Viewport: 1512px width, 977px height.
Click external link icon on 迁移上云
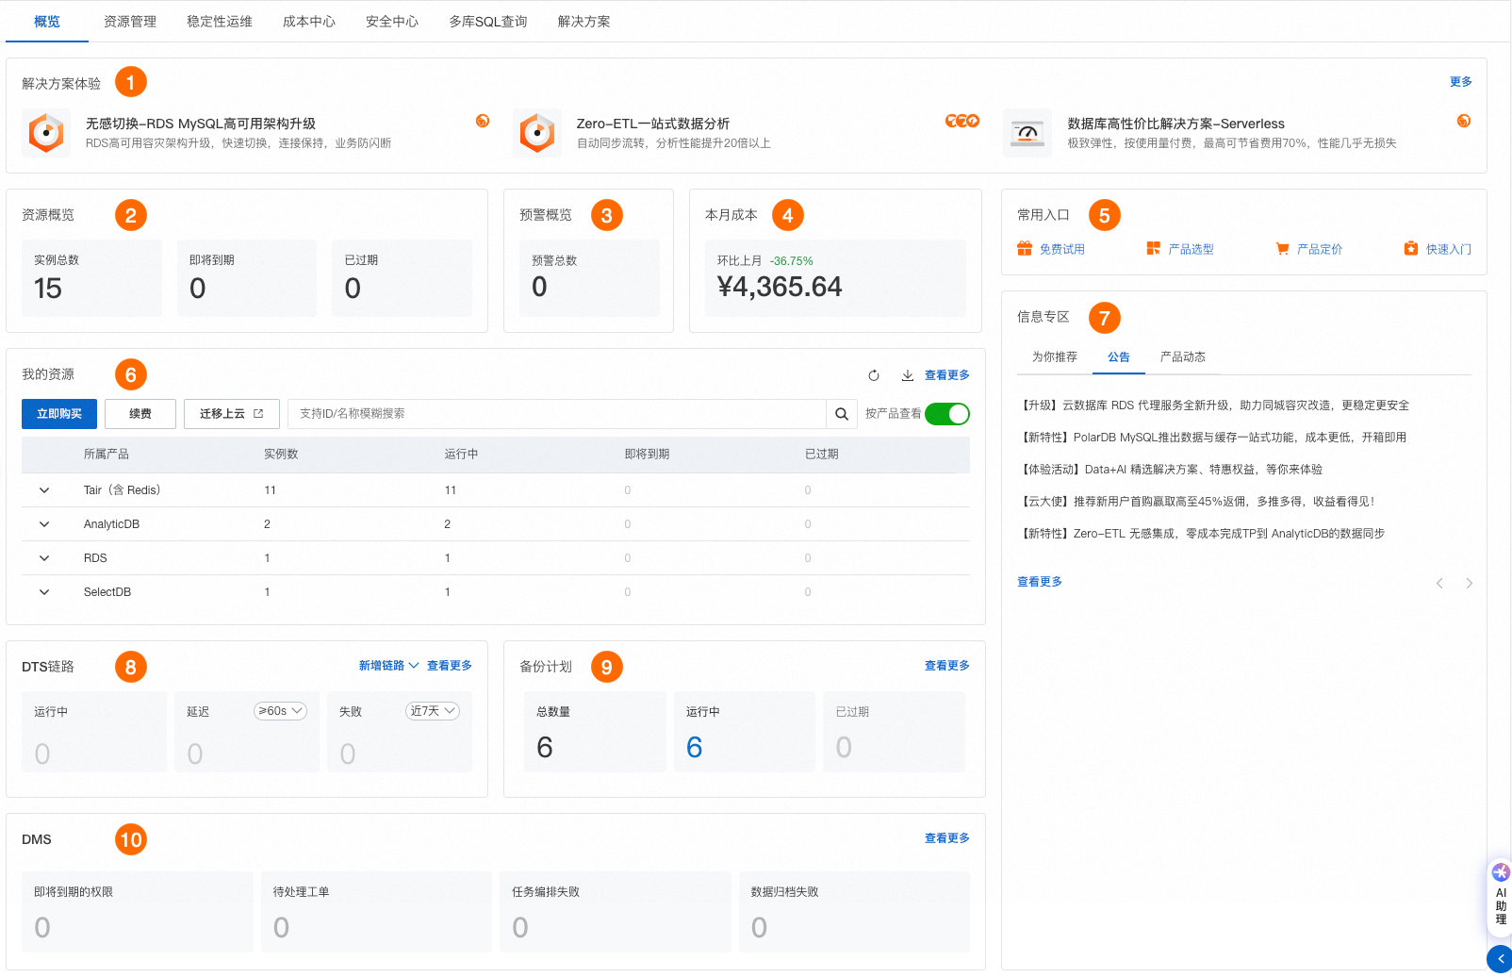[258, 414]
